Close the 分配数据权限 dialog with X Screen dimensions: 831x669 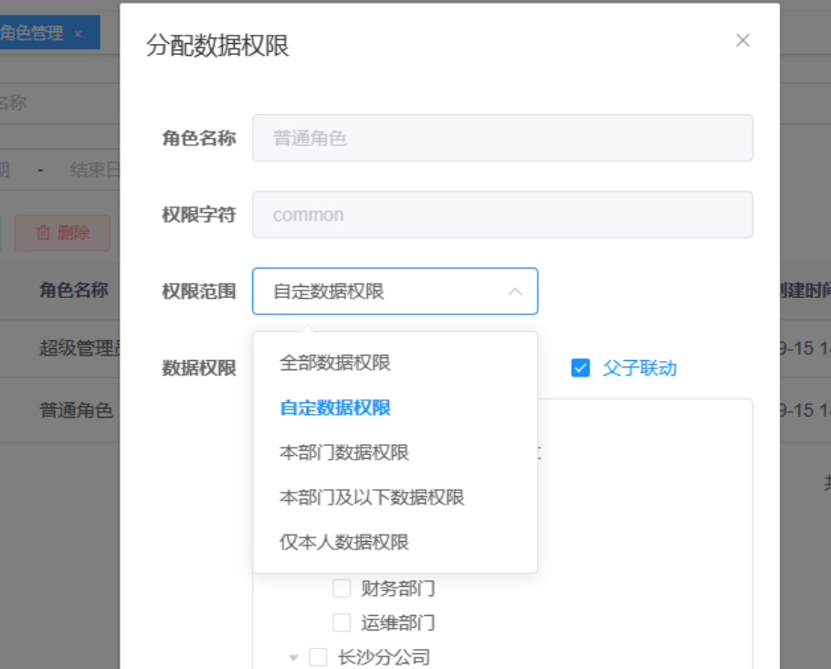(x=742, y=40)
